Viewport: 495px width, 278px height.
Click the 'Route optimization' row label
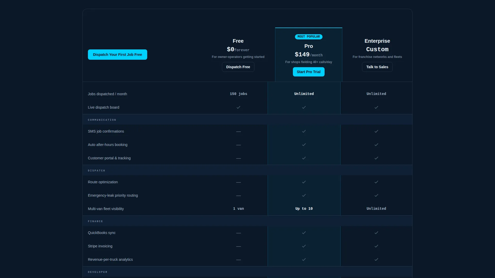(103, 182)
